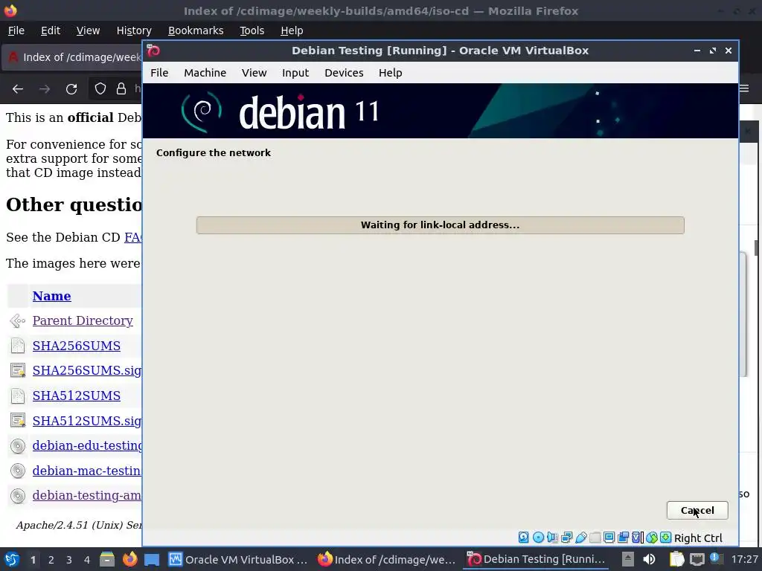Click the Name column header link
762x571 pixels.
51,296
